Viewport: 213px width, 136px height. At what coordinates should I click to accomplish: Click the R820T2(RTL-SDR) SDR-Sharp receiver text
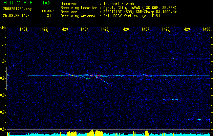[140, 12]
